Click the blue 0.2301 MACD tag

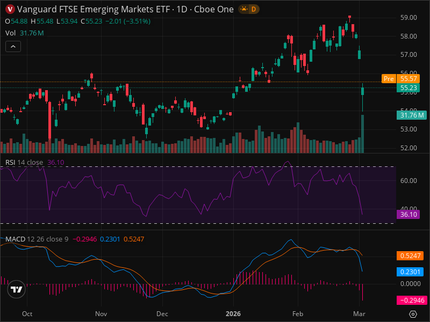click(x=410, y=272)
